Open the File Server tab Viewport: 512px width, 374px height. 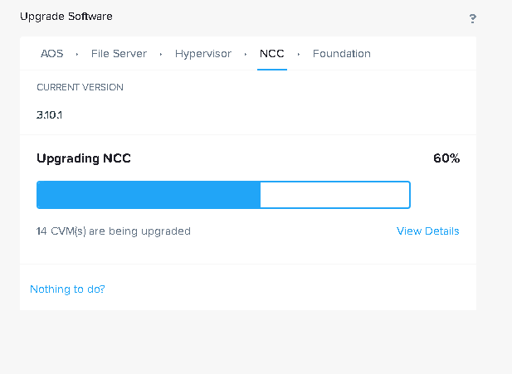click(119, 54)
